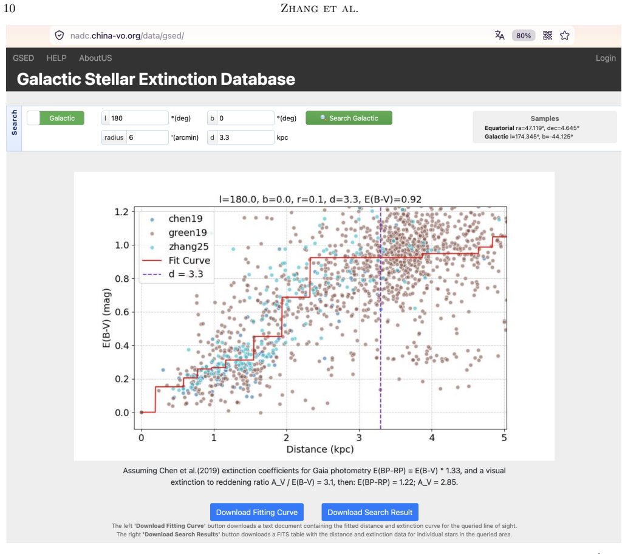Click the green19 brown legend marker
This screenshot has width=625, height=554.
tap(152, 233)
